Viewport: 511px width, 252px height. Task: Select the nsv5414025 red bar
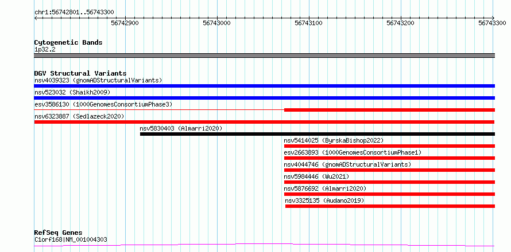(x=389, y=146)
